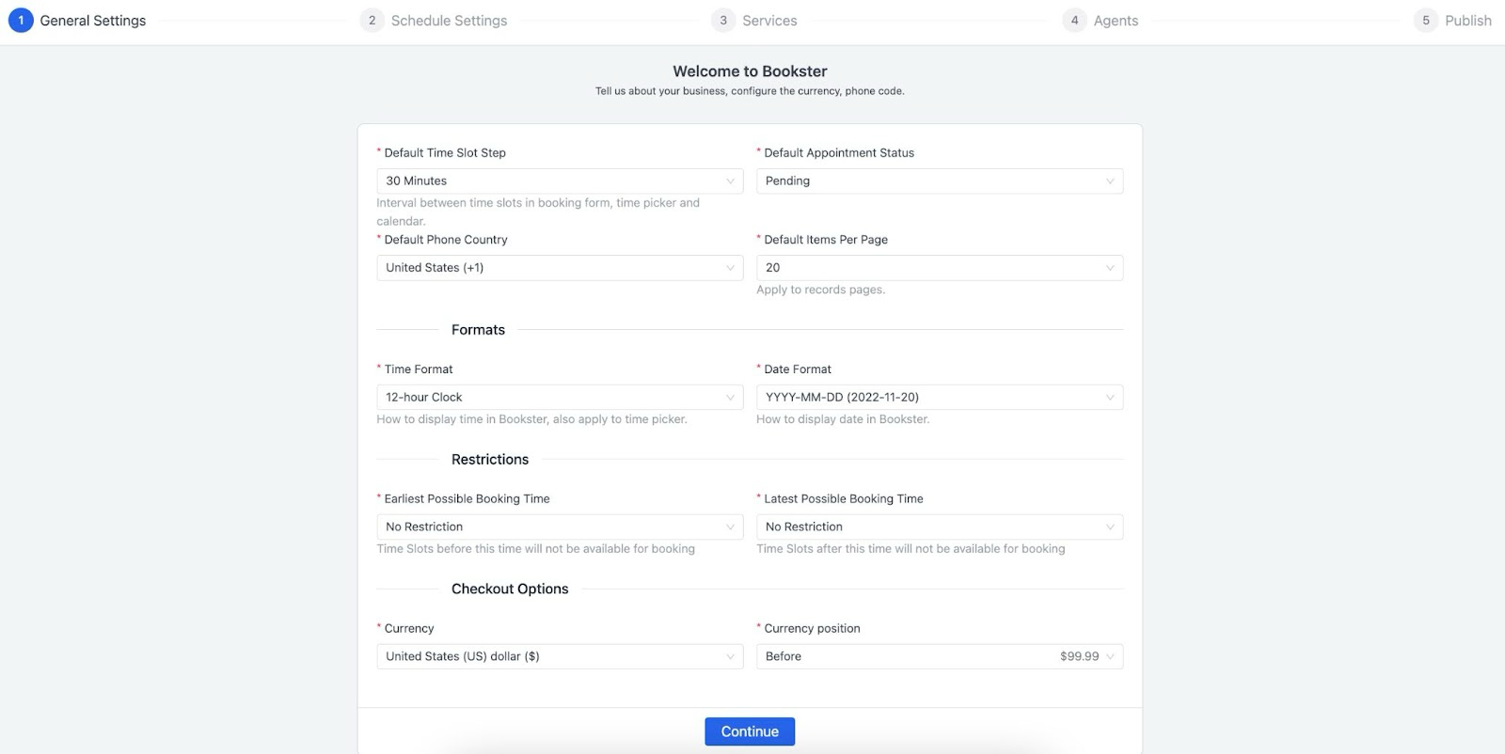The height and width of the screenshot is (754, 1505).
Task: Click the Continue button
Action: 750,731
